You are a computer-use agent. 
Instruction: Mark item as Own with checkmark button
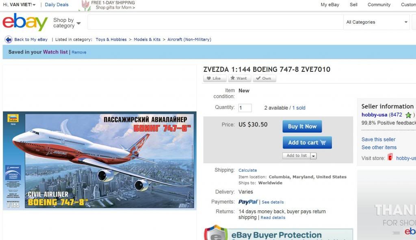pos(264,78)
